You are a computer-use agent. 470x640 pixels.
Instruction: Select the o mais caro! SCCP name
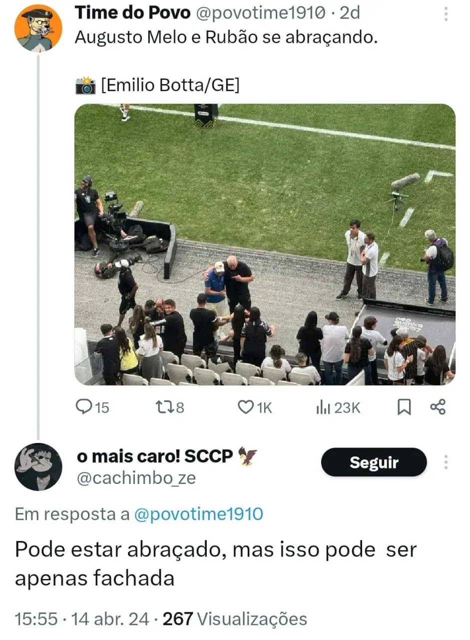click(x=155, y=456)
